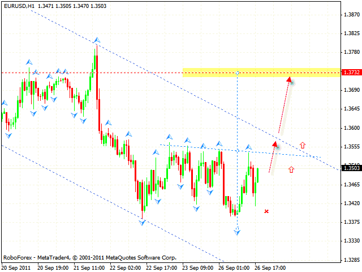The height and width of the screenshot is (272, 362).
Task: Click the 22 Sep 17:00 time axis label
Action: point(162,268)
